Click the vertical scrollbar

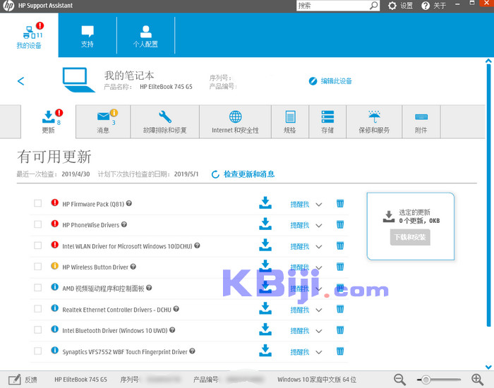(488, 195)
